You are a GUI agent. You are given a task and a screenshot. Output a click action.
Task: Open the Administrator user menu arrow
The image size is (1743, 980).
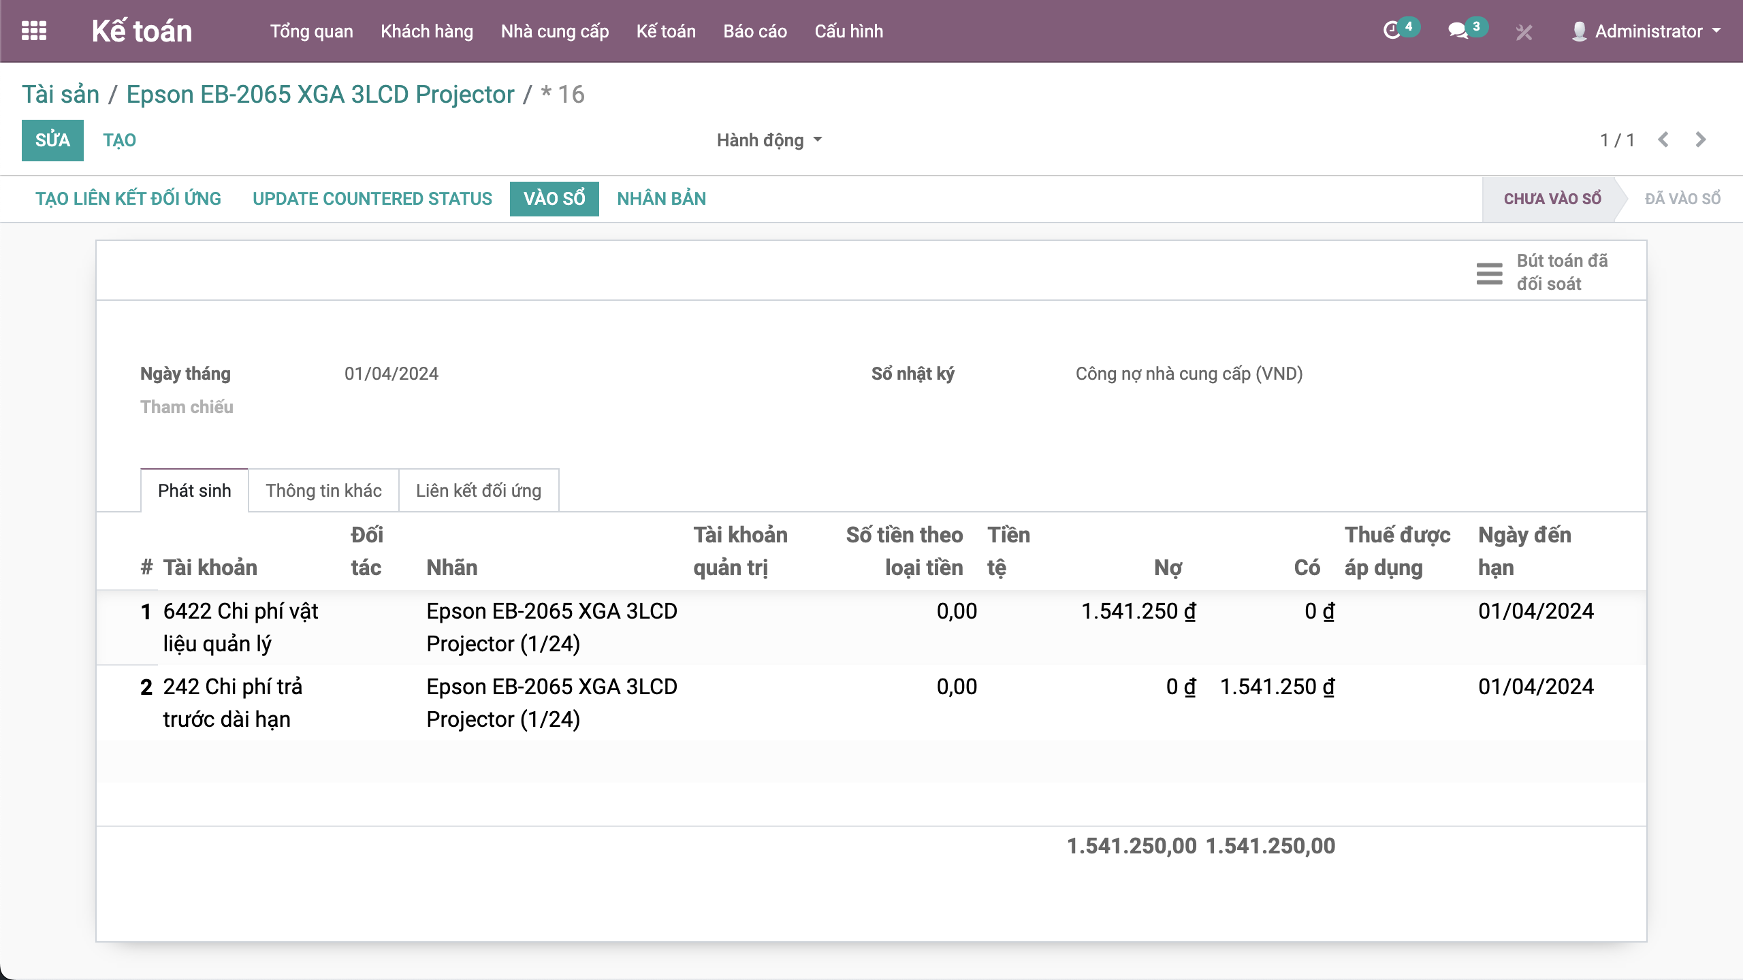tap(1716, 31)
